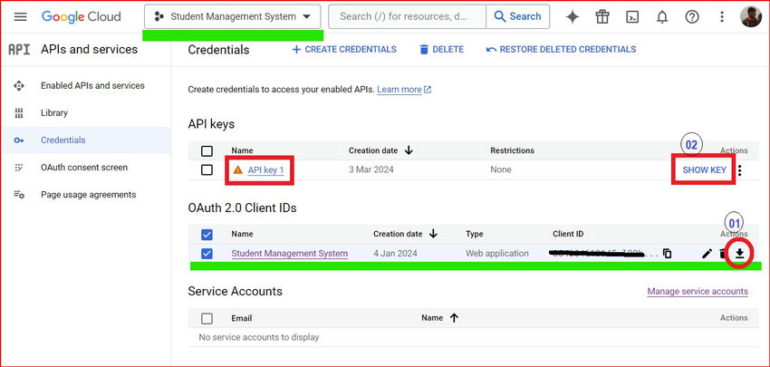770x367 pixels.
Task: Open the Gemini sparkle assistant icon
Action: pos(573,16)
